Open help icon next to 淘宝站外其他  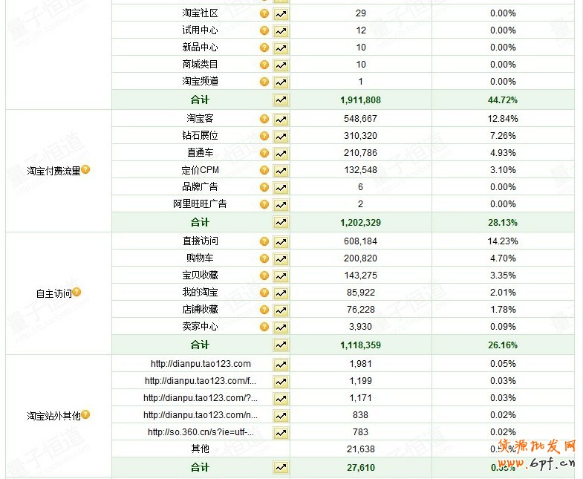point(85,415)
